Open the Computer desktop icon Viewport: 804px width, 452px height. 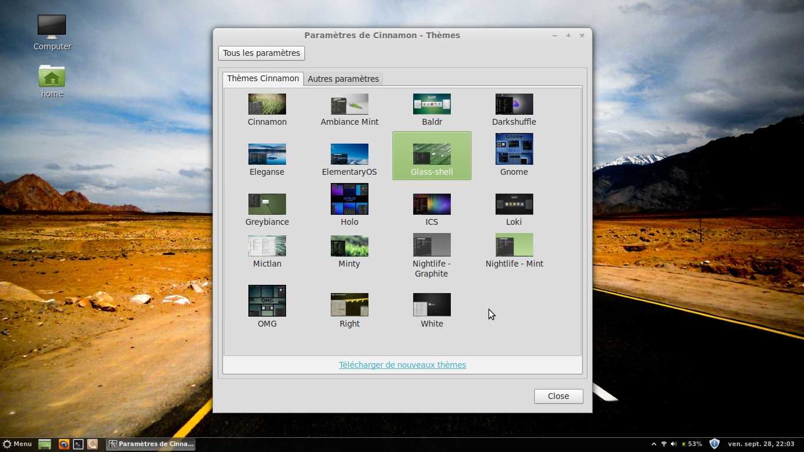pos(52,32)
